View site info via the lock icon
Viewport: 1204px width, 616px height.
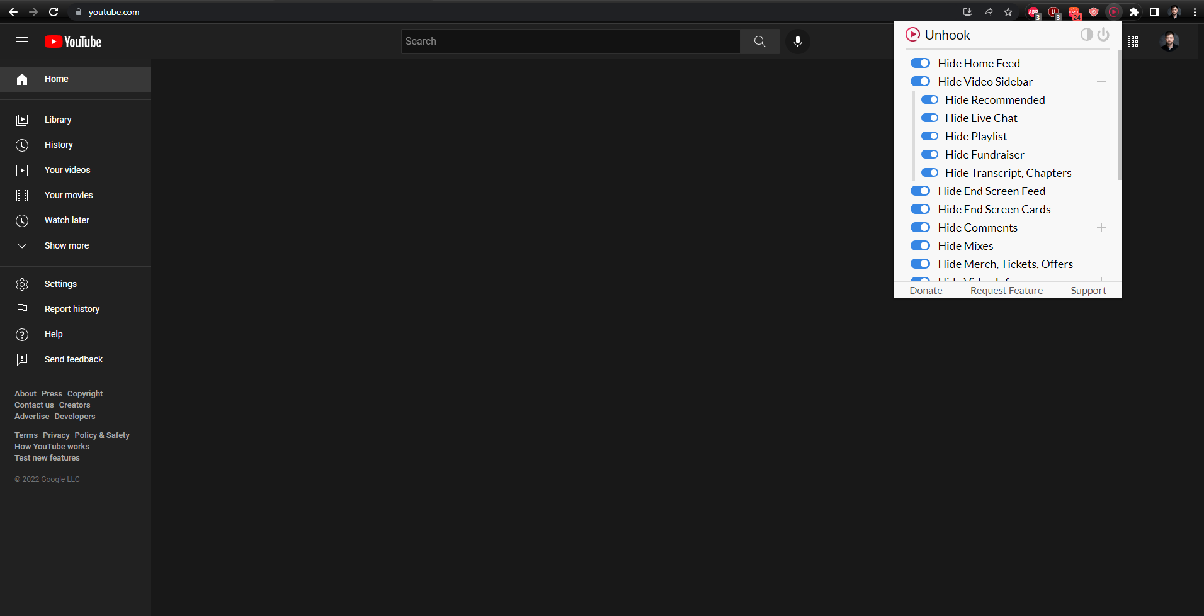[79, 12]
